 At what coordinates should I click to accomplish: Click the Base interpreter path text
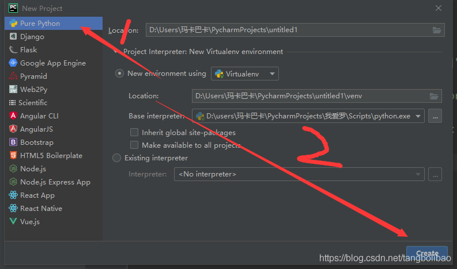(x=308, y=116)
